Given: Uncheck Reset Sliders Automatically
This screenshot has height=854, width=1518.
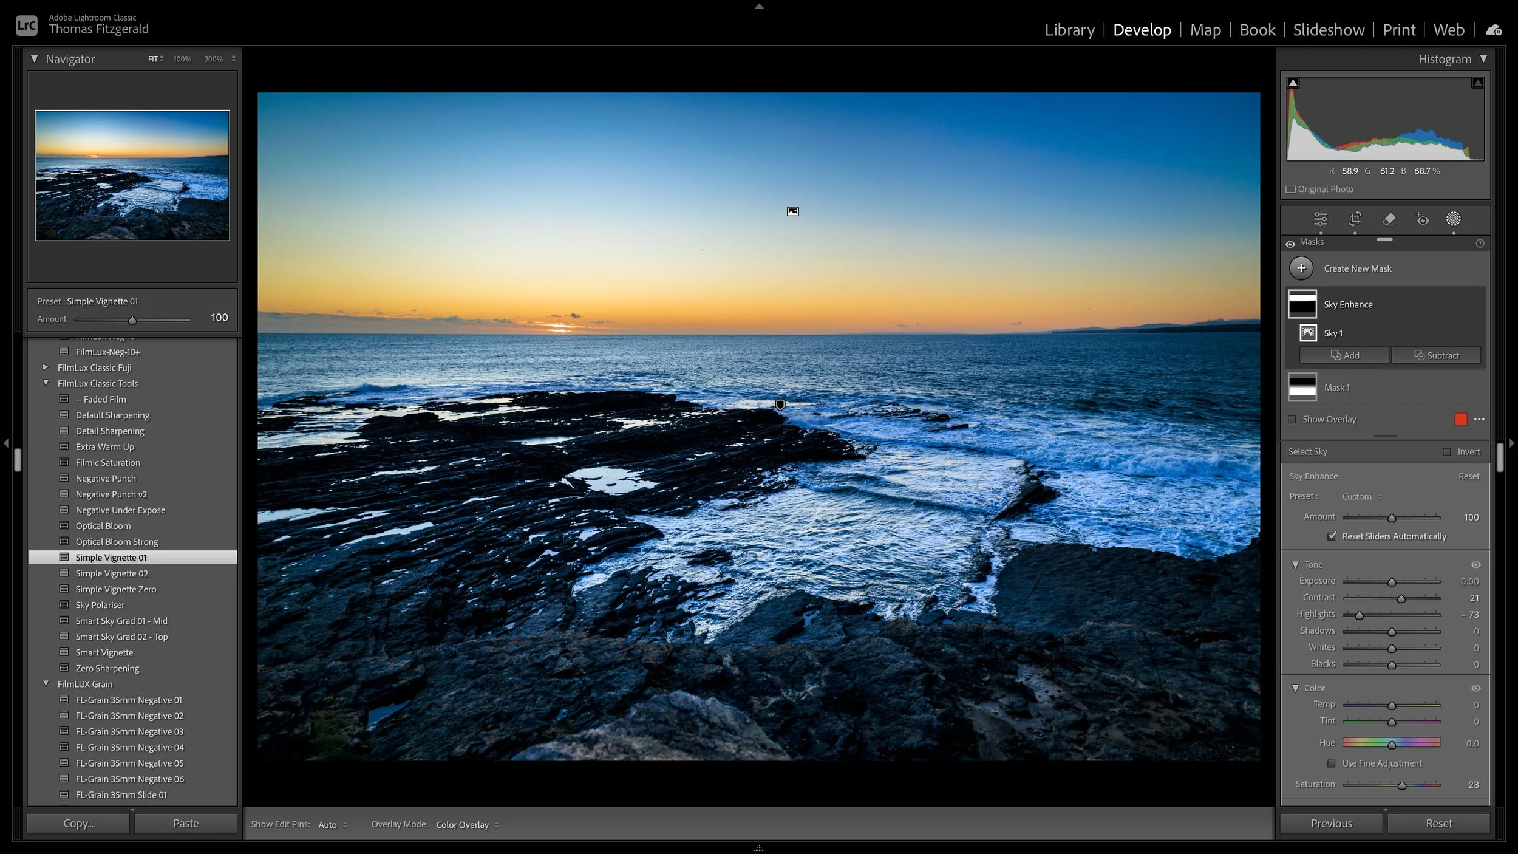Looking at the screenshot, I should coord(1332,536).
